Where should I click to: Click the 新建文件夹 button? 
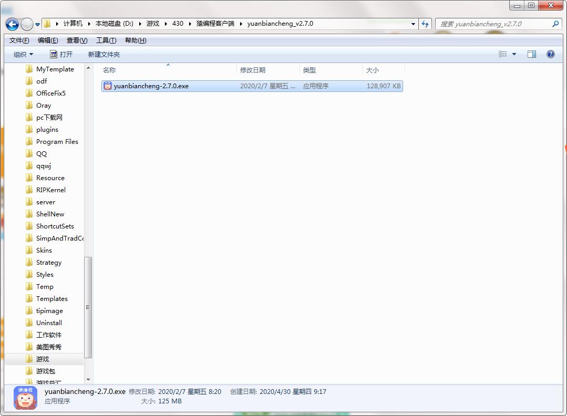[x=104, y=54]
